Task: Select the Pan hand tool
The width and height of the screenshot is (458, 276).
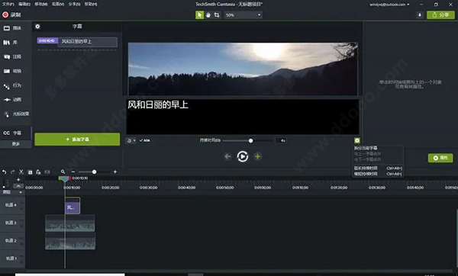Action: pos(208,15)
